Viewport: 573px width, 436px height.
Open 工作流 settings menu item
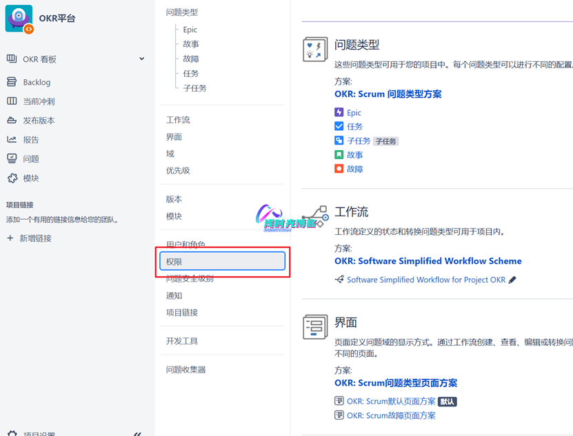(178, 120)
